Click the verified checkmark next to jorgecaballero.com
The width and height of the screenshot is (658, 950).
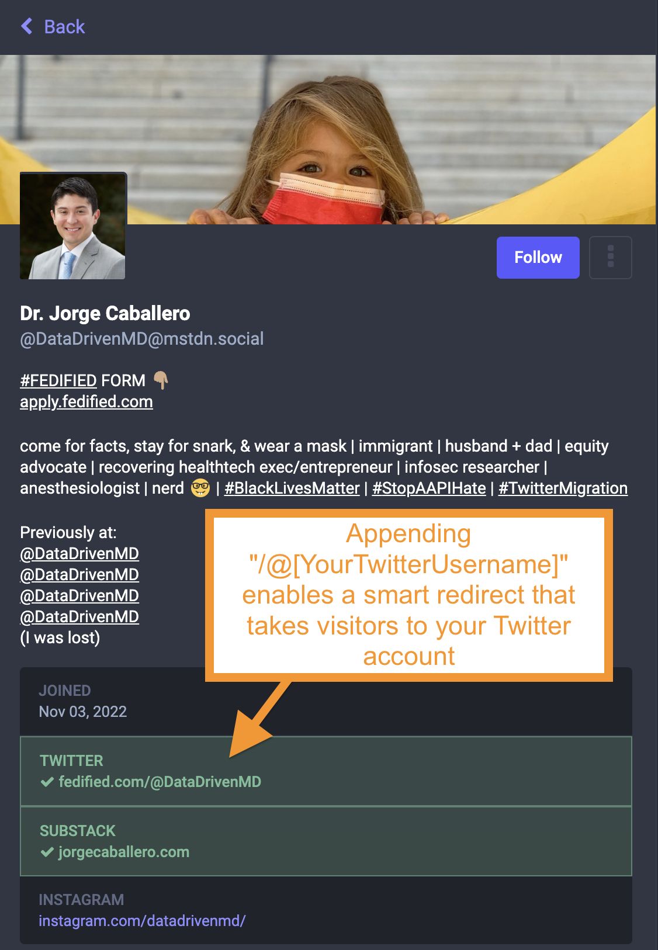tap(47, 852)
